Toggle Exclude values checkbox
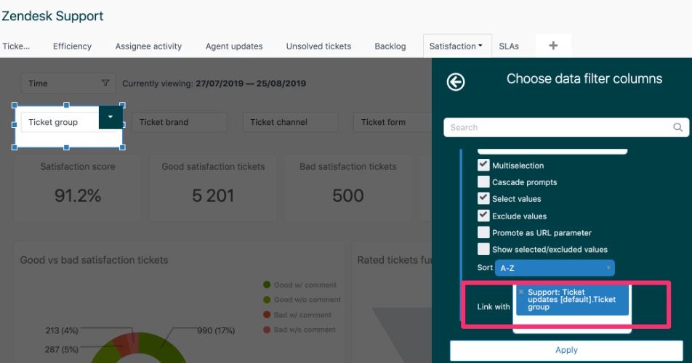Image resolution: width=692 pixels, height=363 pixels. (483, 216)
